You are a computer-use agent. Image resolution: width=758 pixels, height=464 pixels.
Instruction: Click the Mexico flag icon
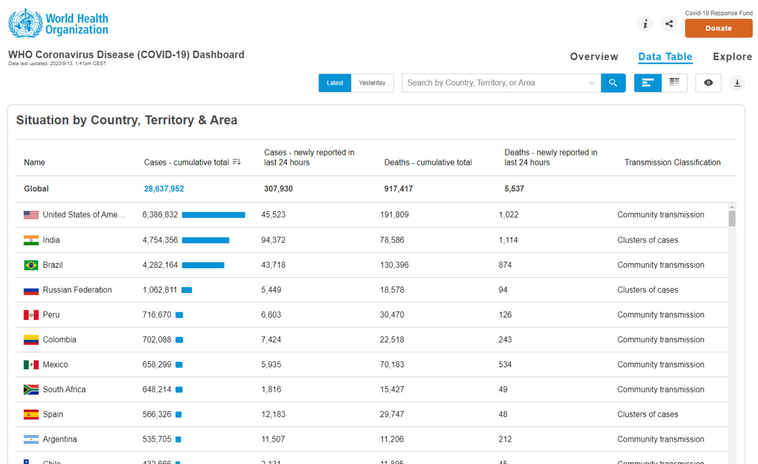[31, 364]
